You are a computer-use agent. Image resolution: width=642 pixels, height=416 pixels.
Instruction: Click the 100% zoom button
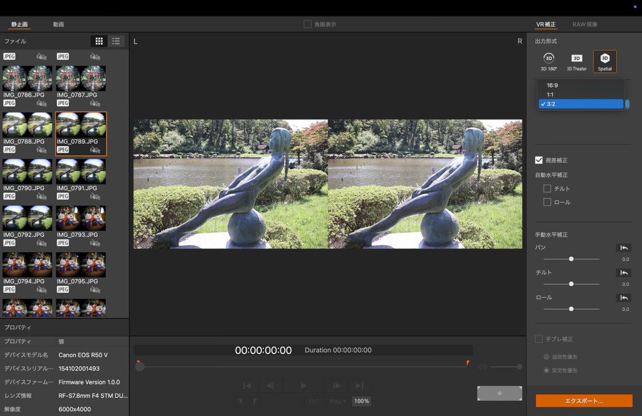tap(361, 401)
